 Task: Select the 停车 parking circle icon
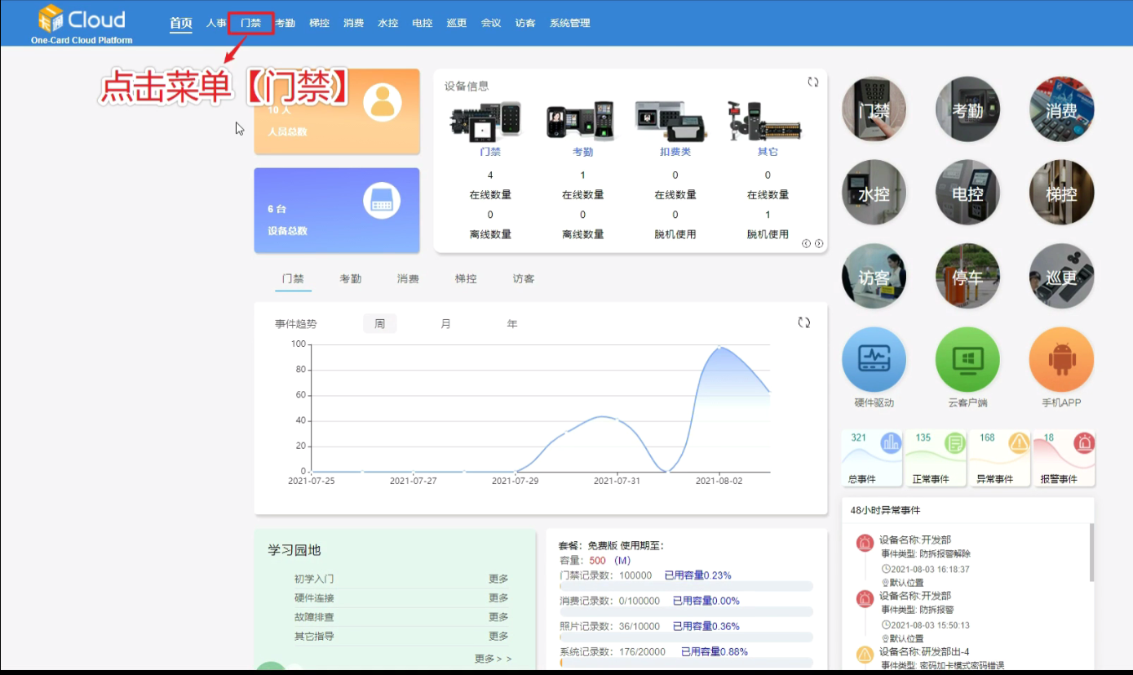pyautogui.click(x=967, y=277)
